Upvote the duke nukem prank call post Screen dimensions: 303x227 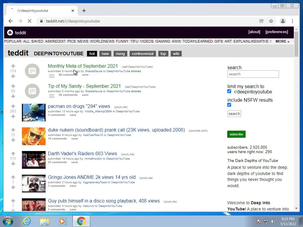[x=13, y=130]
